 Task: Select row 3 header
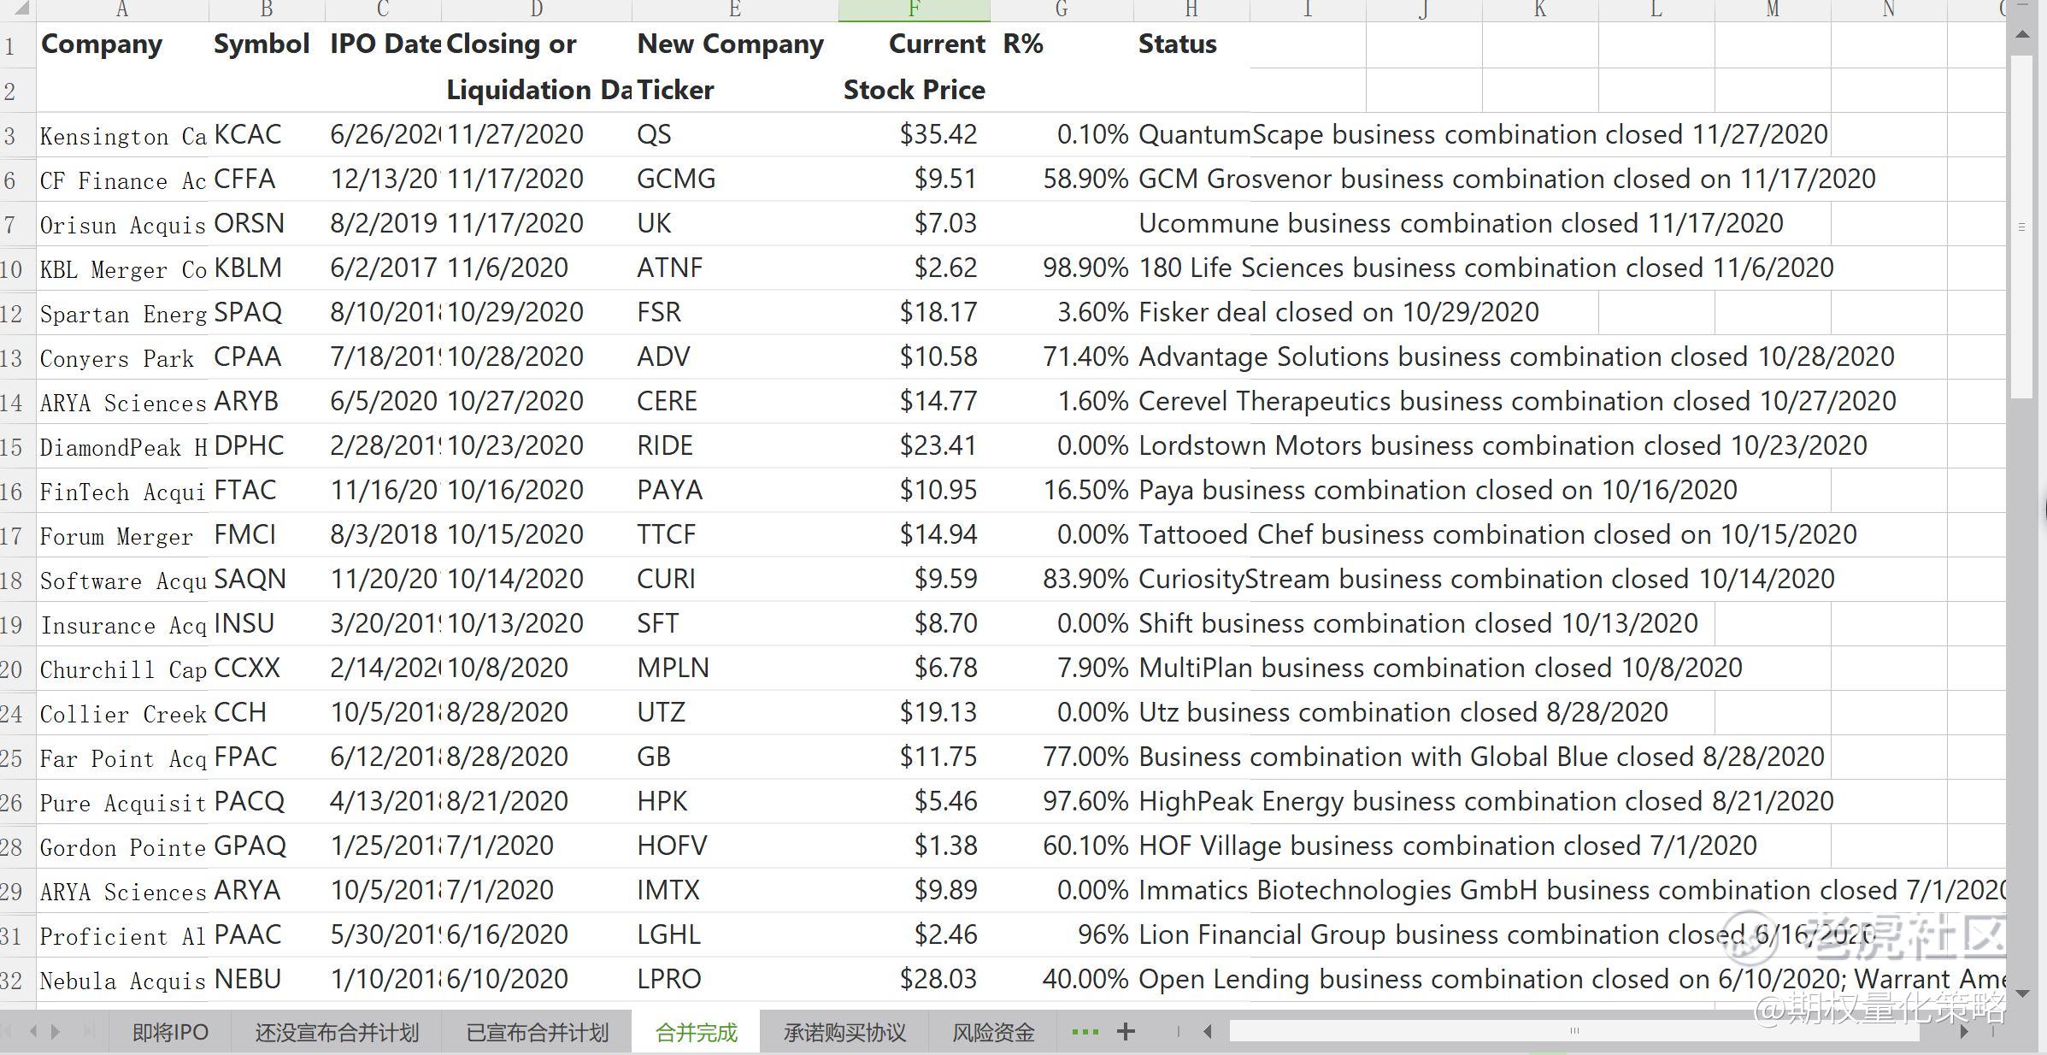point(17,134)
